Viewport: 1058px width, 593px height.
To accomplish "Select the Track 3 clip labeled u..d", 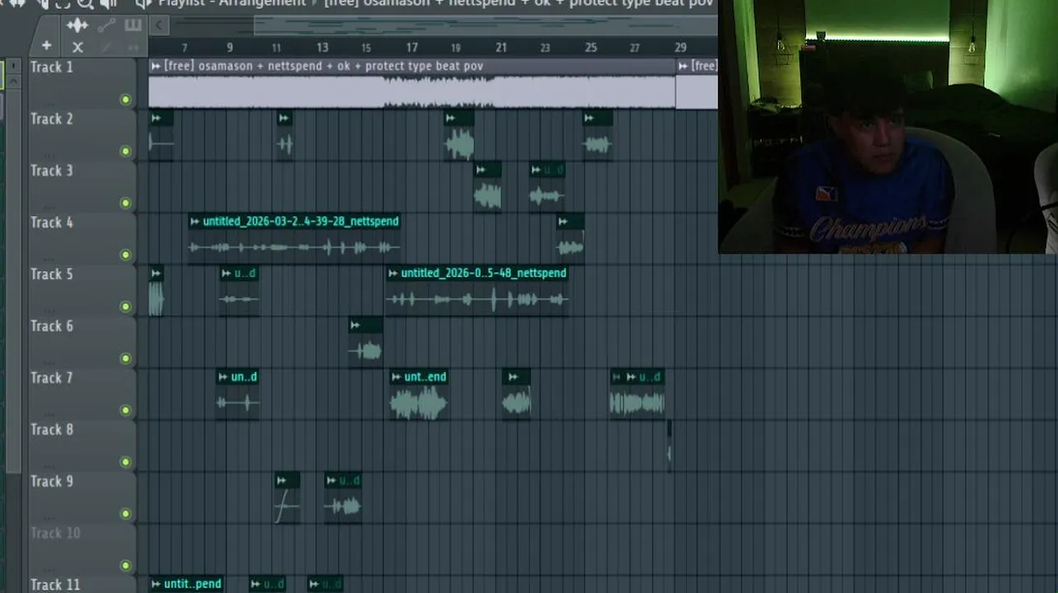I will click(x=547, y=187).
